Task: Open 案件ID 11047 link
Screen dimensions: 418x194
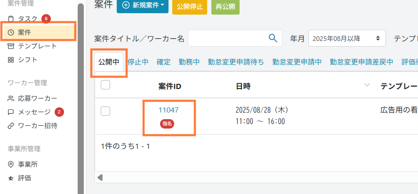Action: click(x=169, y=110)
